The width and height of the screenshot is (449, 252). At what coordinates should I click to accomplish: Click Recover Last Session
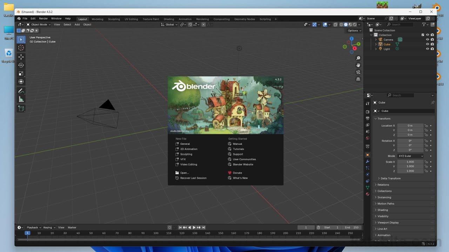(x=193, y=178)
